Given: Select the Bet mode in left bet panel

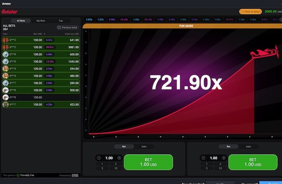Looking at the screenshot, I should pos(124,147).
